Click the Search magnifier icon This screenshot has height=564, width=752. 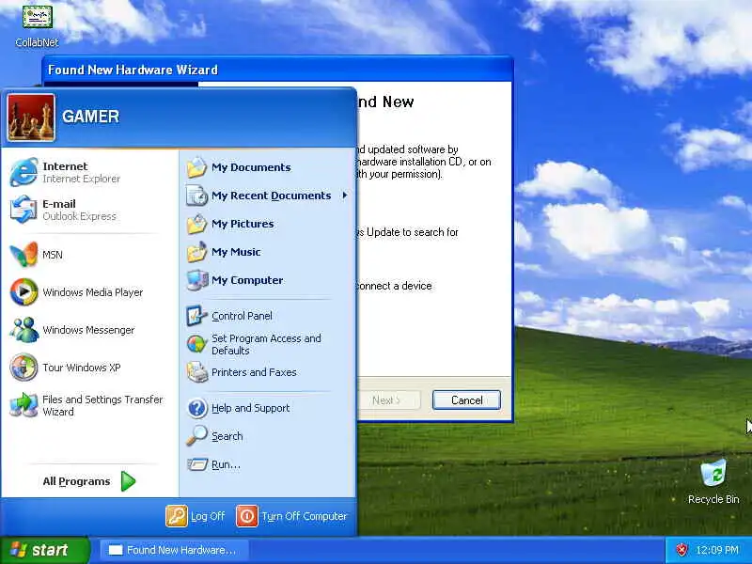(196, 436)
